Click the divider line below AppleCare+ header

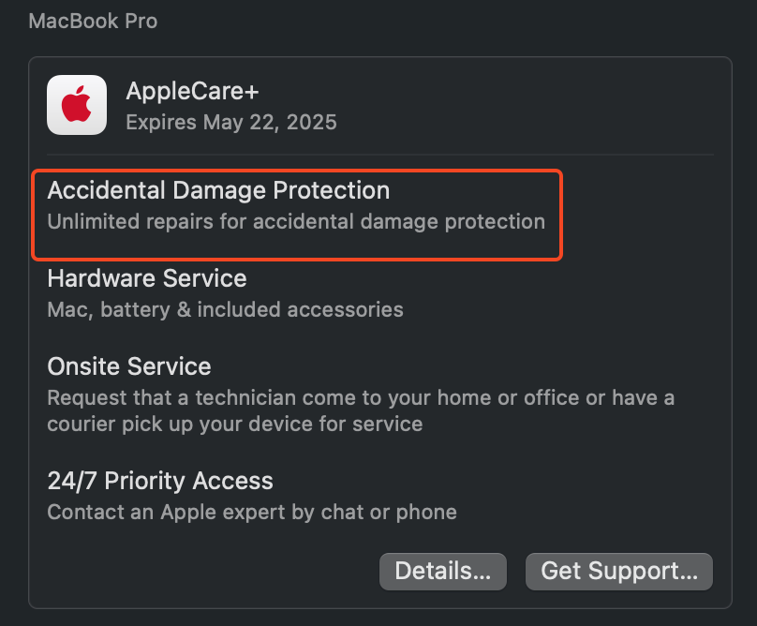(379, 155)
